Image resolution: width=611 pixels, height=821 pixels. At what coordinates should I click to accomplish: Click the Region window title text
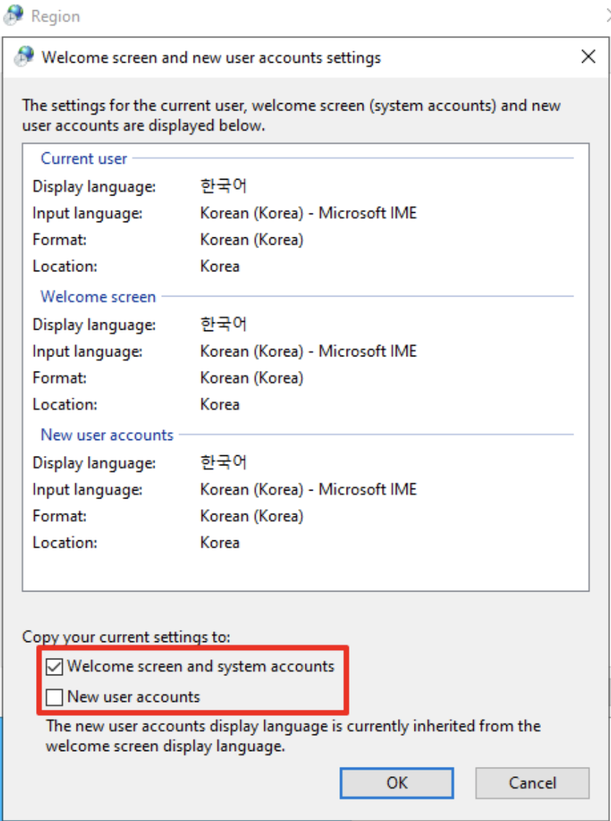pyautogui.click(x=56, y=16)
